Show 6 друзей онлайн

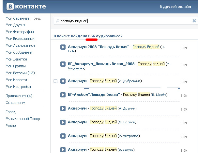pyautogui.click(x=175, y=7)
